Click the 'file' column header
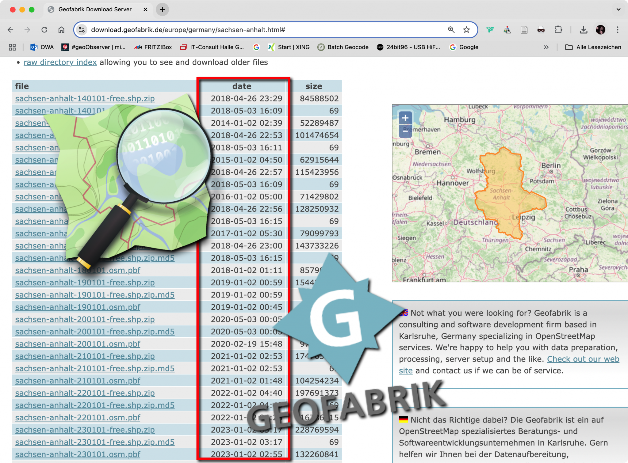 (22, 86)
